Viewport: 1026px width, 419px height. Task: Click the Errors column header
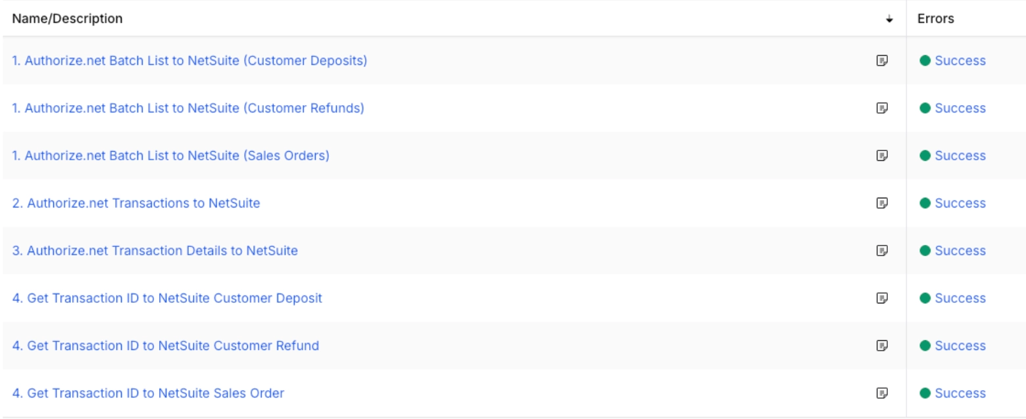(x=935, y=19)
